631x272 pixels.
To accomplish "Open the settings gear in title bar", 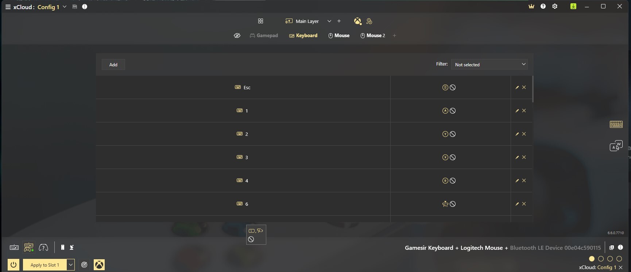I will [x=555, y=6].
